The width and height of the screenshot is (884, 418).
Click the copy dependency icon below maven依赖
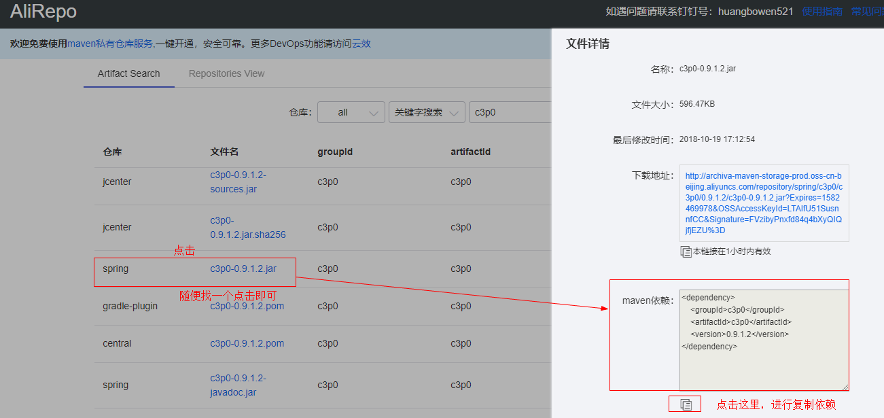[686, 404]
